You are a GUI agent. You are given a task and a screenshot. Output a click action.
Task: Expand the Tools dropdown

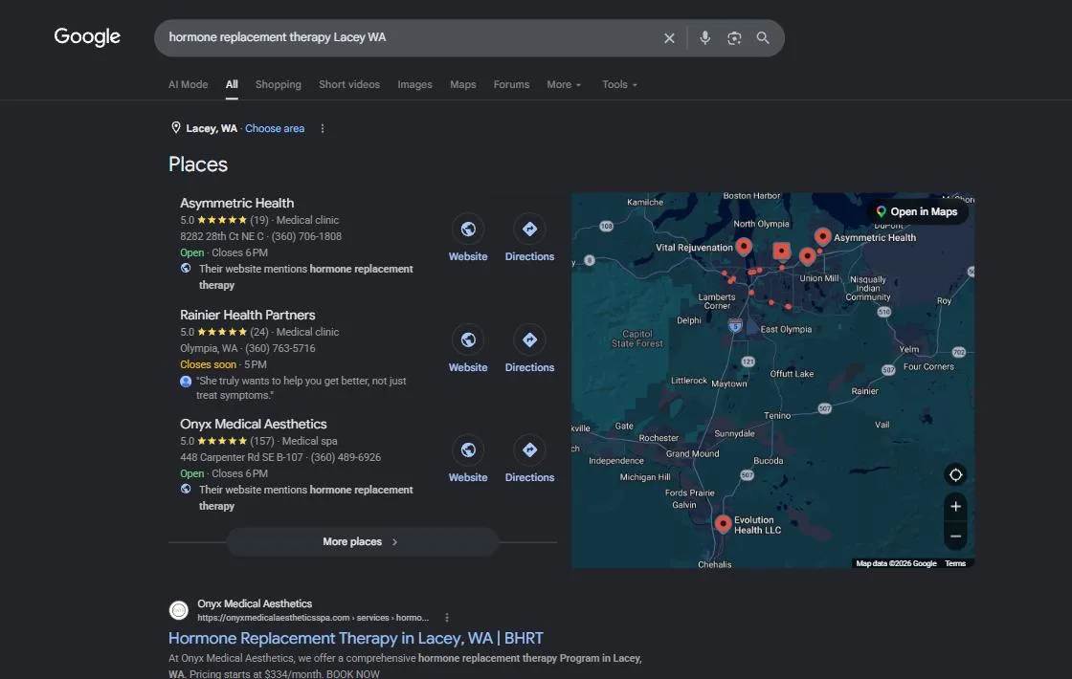point(619,85)
